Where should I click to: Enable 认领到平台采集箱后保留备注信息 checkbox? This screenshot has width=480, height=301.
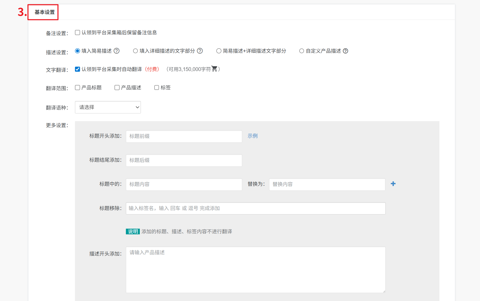click(x=77, y=33)
